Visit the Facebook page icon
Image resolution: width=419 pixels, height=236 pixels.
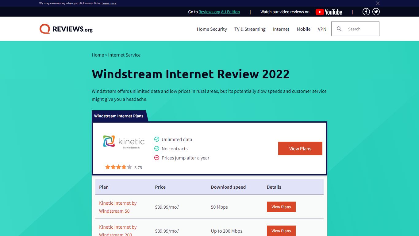coord(366,12)
